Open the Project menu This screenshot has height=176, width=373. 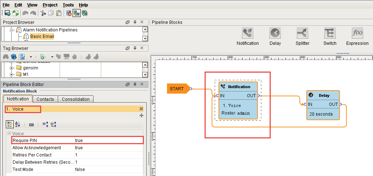point(50,5)
